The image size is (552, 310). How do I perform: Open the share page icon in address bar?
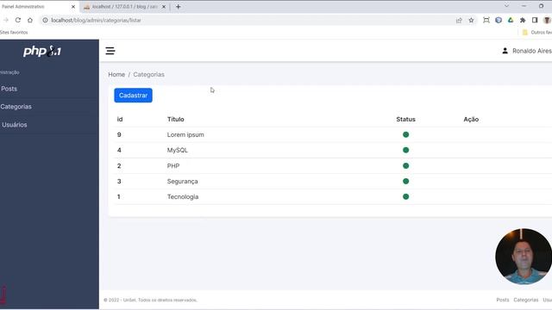459,21
